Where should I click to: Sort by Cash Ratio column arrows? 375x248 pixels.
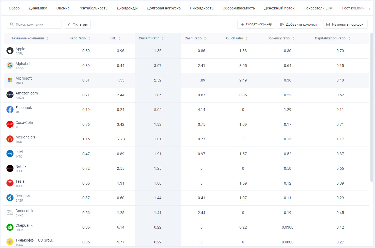205,38
